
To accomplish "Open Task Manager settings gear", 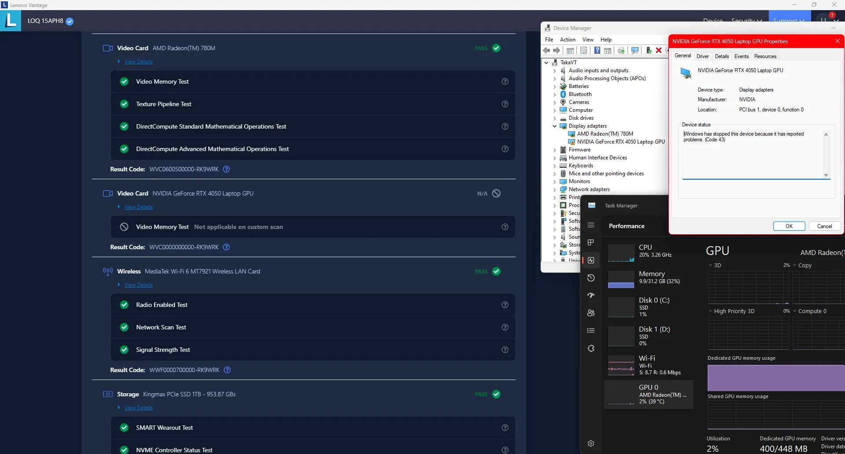I will (591, 443).
